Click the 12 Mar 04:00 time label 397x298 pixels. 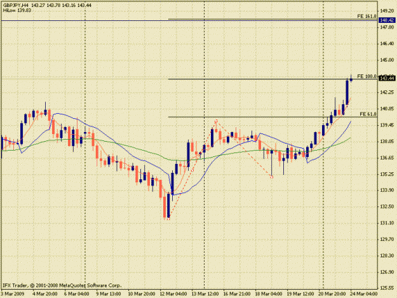click(173, 294)
